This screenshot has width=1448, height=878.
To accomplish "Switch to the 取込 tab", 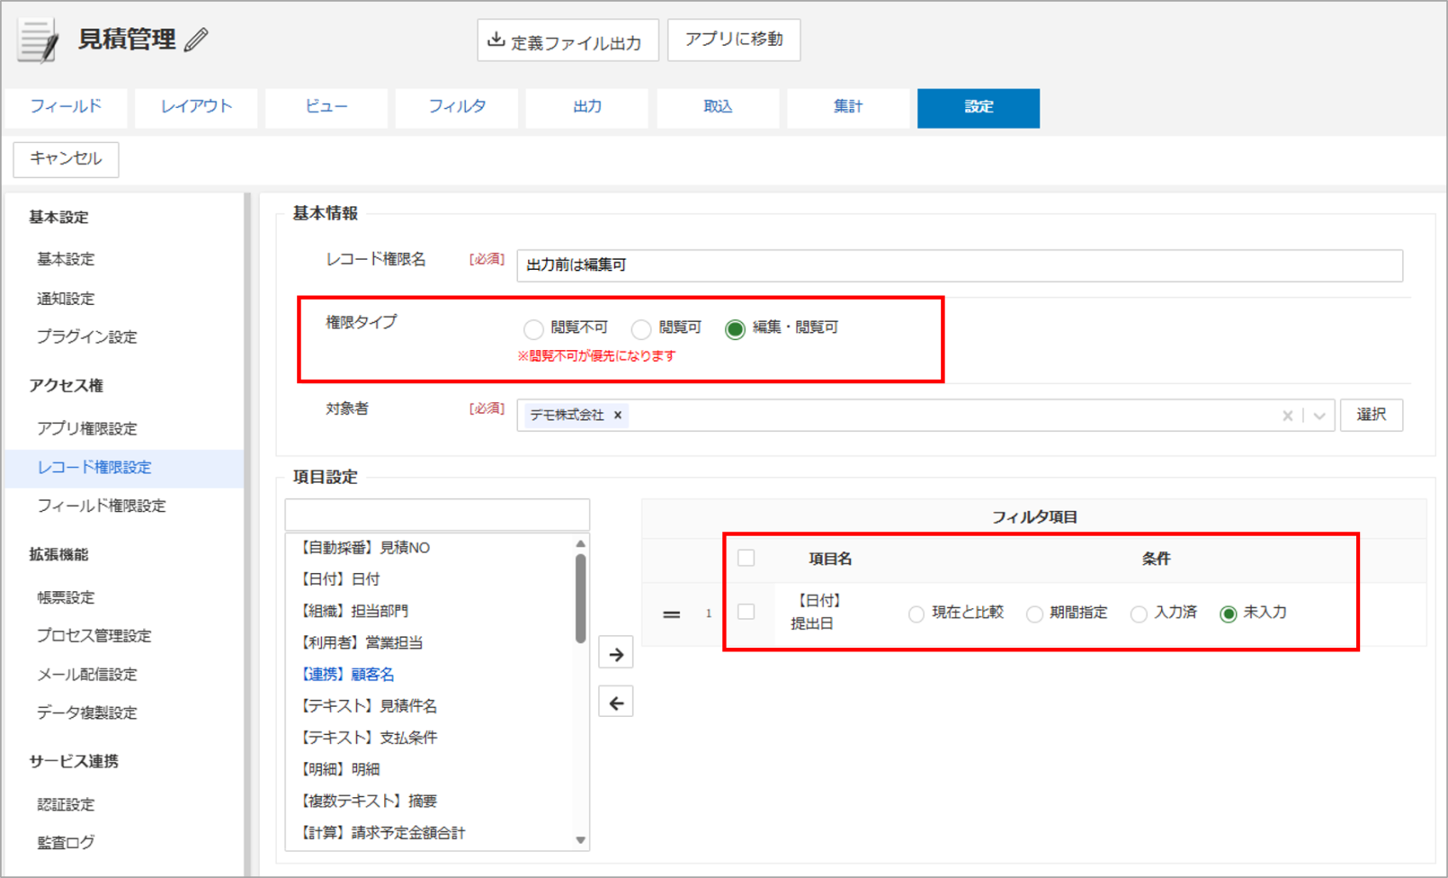I will pos(717,107).
